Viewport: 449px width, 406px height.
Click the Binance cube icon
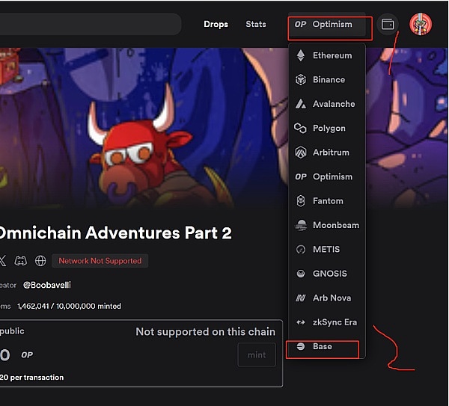300,79
